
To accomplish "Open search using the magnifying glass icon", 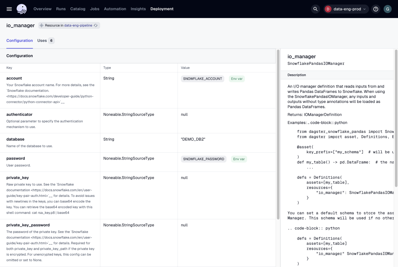I will (x=315, y=9).
